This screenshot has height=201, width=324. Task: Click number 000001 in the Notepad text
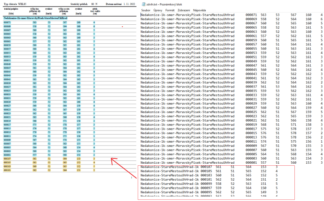point(251,163)
